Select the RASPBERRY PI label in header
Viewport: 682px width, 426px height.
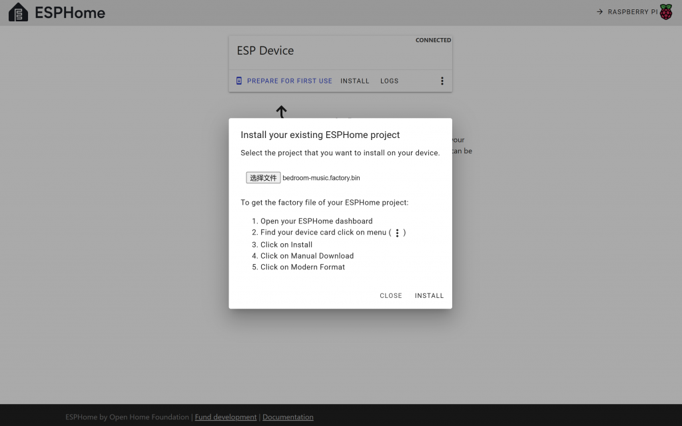(632, 12)
